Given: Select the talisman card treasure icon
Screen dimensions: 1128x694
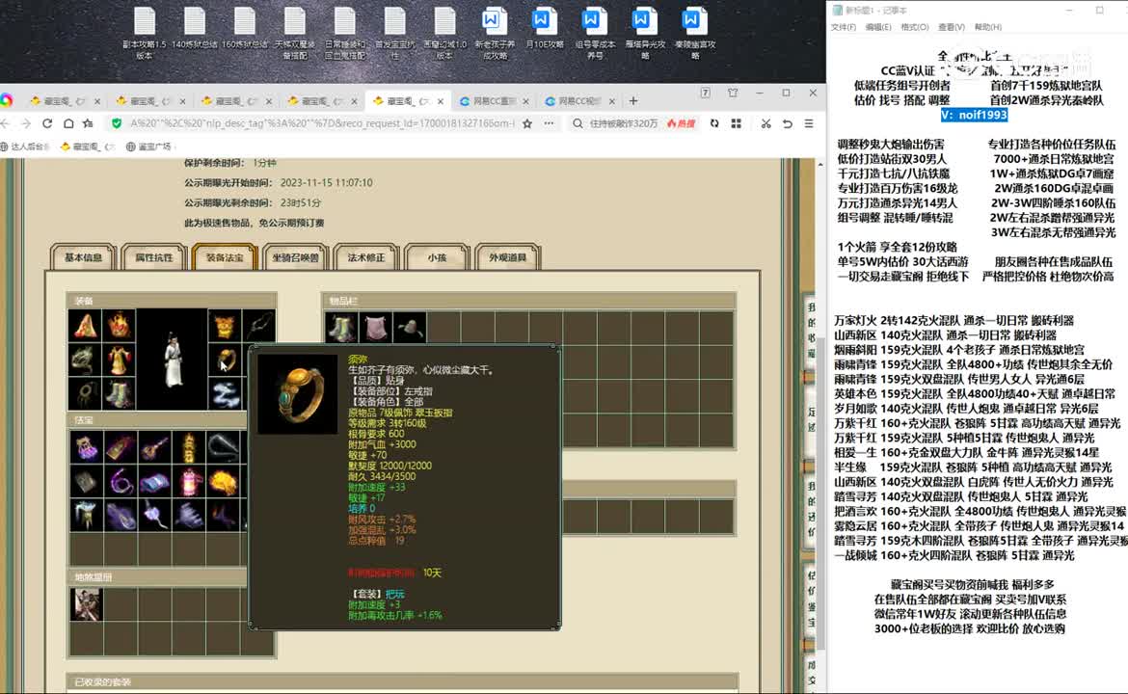Looking at the screenshot, I should click(x=121, y=447).
